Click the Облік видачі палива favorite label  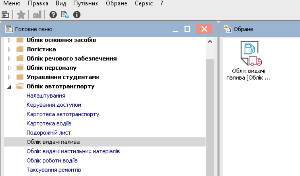tap(248, 74)
